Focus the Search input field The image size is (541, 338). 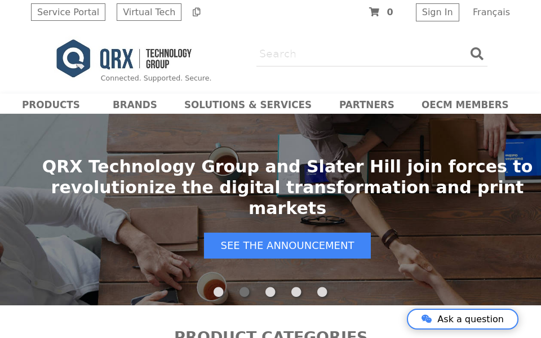pos(362,54)
